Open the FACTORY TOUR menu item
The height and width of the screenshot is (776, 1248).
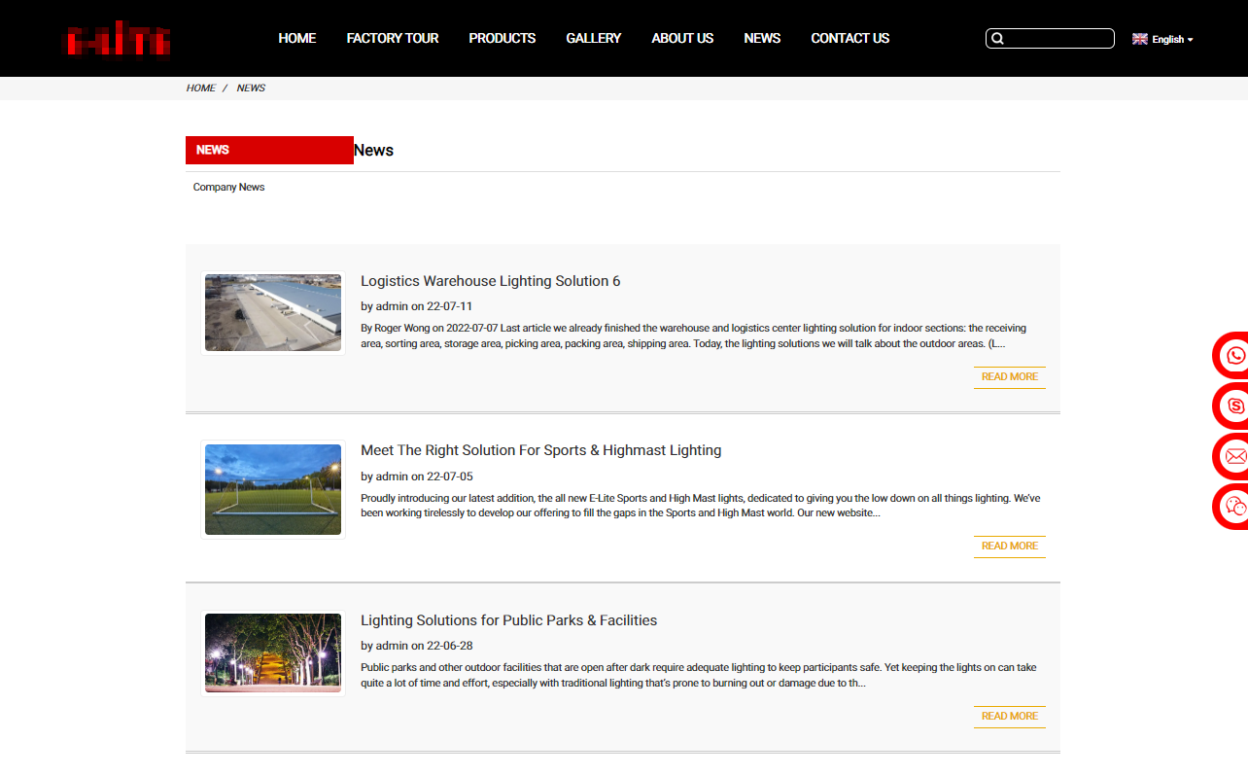pos(393,38)
